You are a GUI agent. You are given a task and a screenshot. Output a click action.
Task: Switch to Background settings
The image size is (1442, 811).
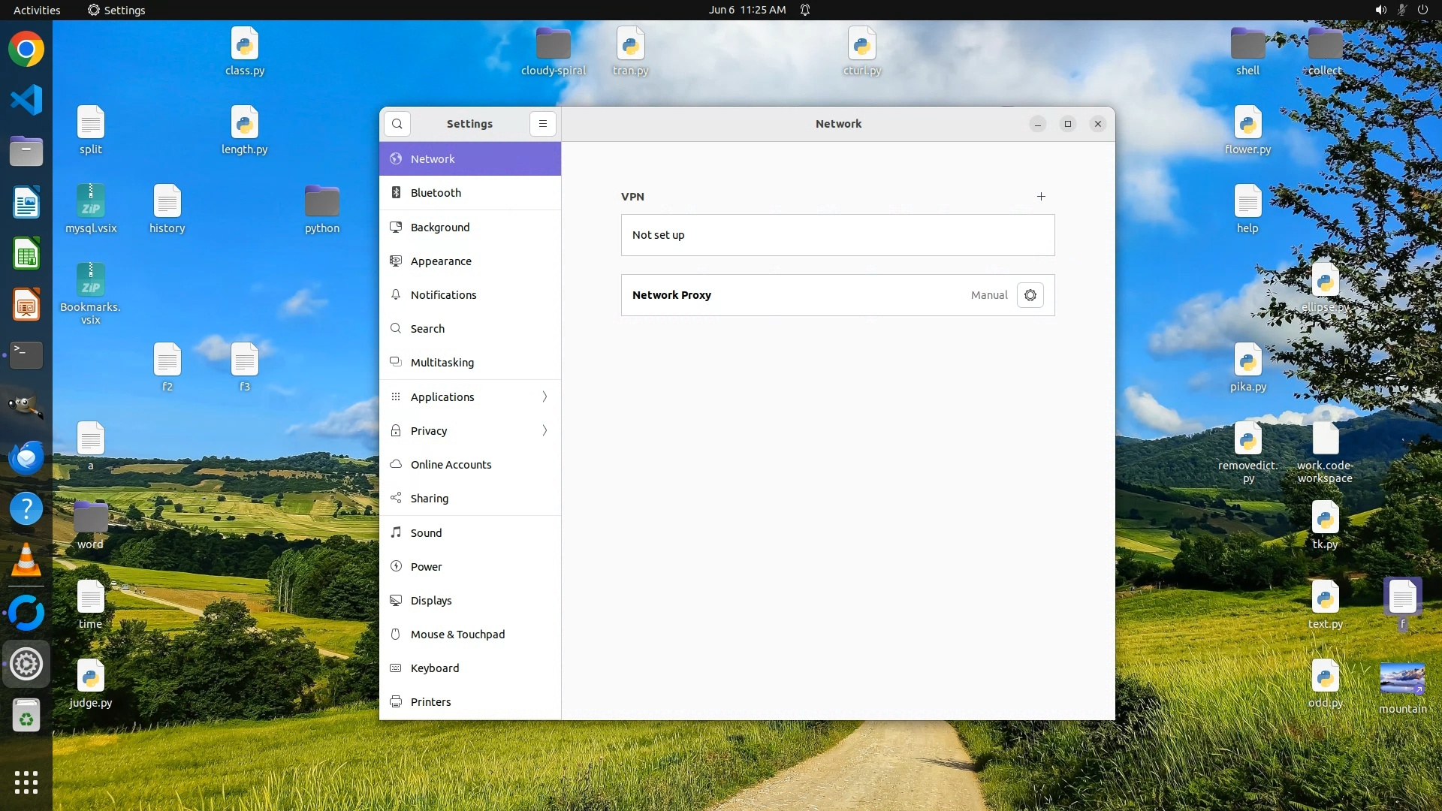[439, 228]
